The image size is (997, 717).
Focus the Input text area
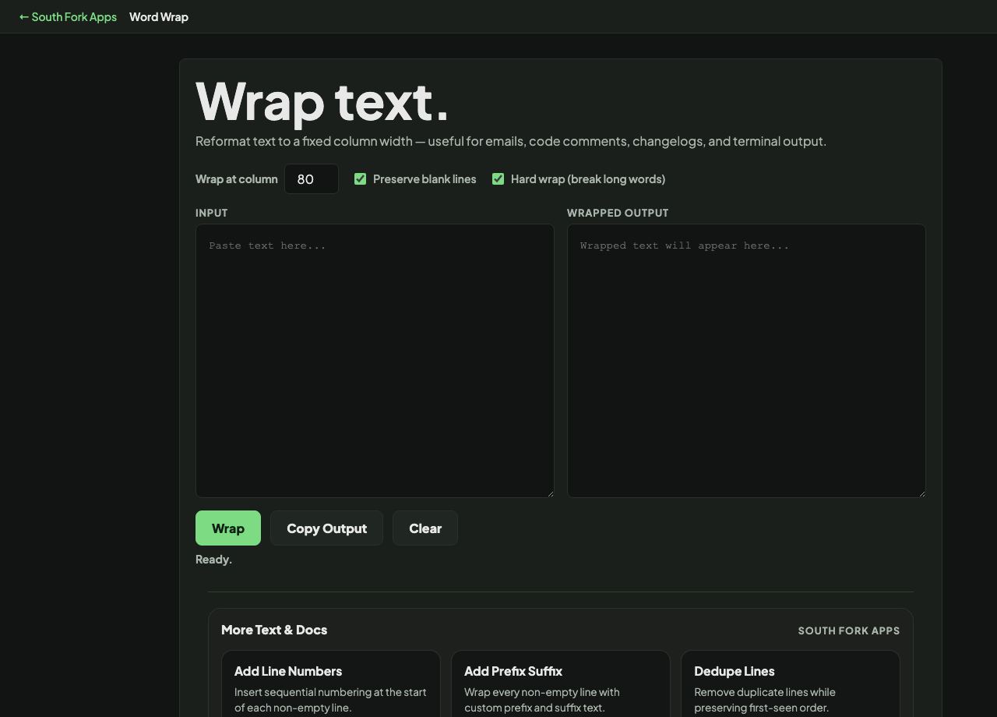click(375, 361)
